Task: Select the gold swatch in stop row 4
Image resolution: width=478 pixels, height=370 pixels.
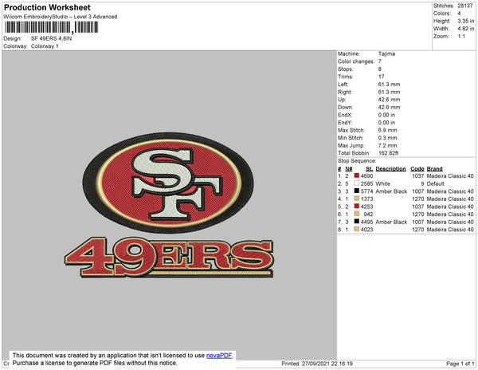Action: click(356, 199)
